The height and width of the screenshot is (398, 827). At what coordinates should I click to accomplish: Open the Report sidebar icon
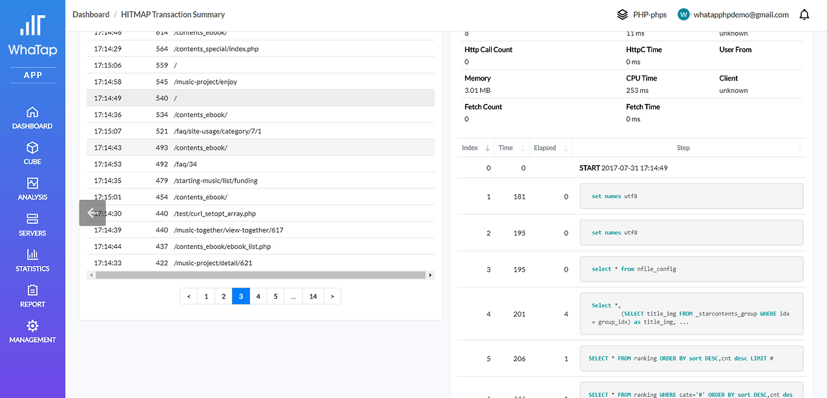tap(32, 290)
